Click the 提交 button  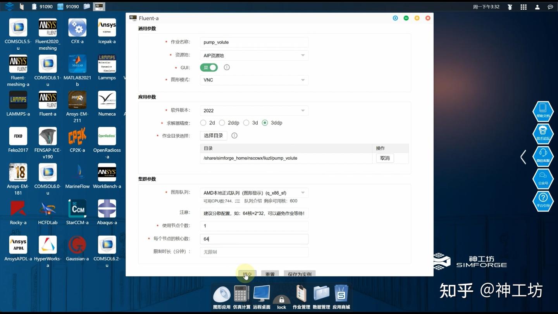click(247, 274)
